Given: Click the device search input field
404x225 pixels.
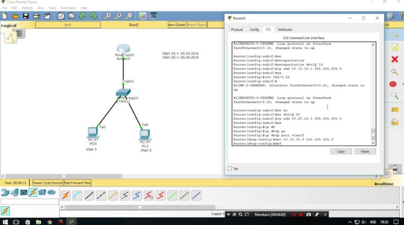Looking at the screenshot, I should (30, 202).
